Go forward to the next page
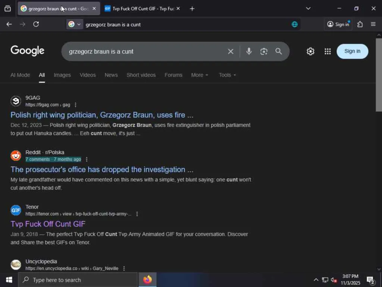 (22, 24)
